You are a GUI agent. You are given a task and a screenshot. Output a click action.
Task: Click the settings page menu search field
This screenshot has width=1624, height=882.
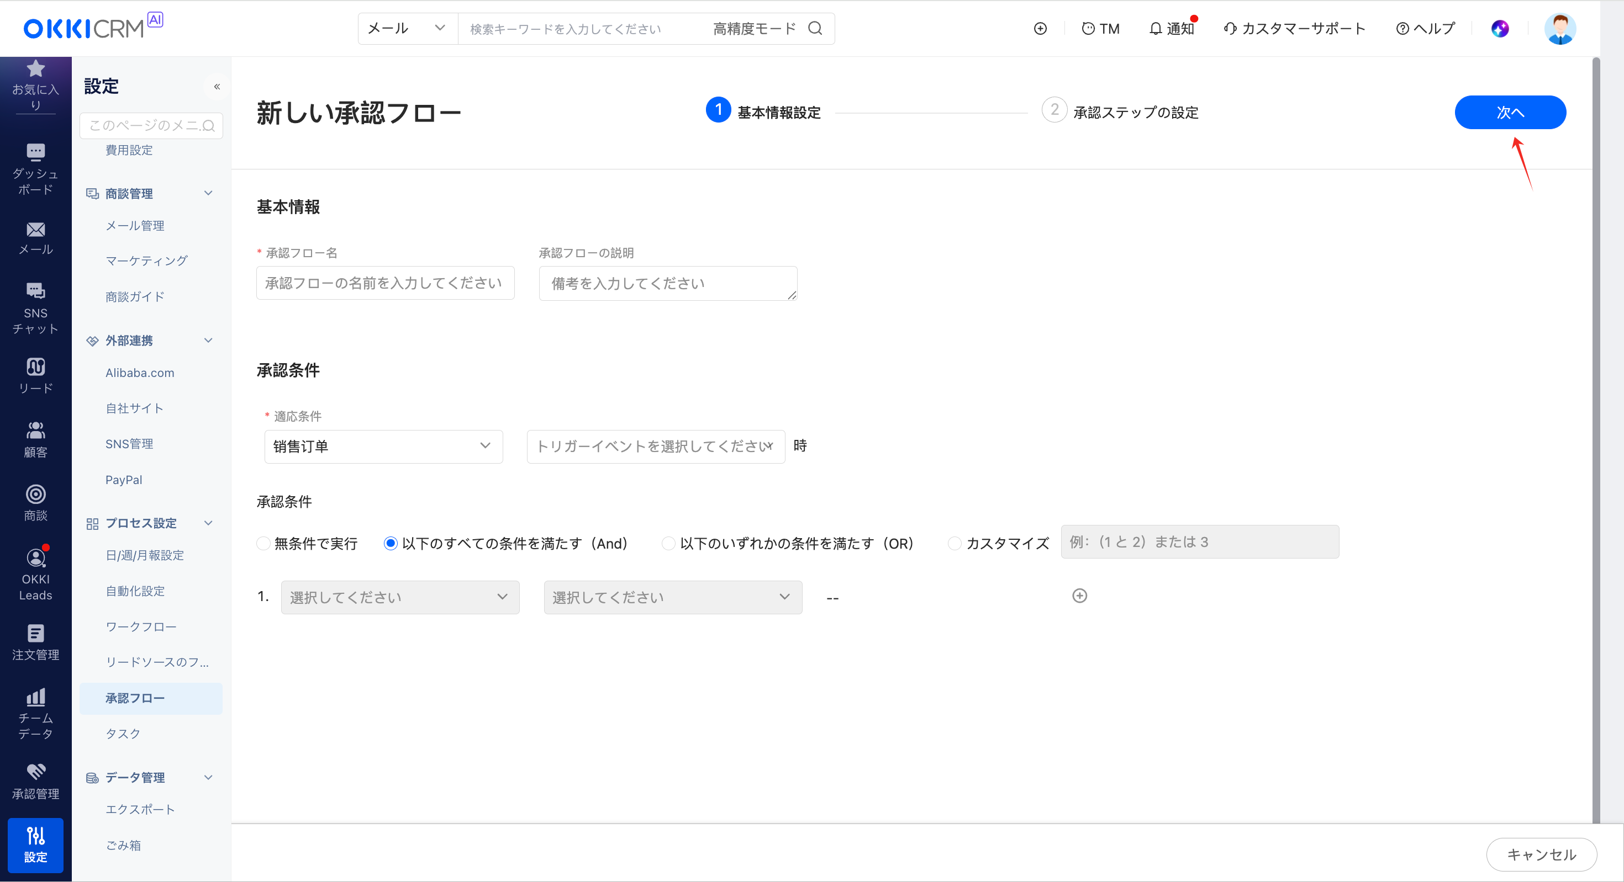(x=151, y=126)
